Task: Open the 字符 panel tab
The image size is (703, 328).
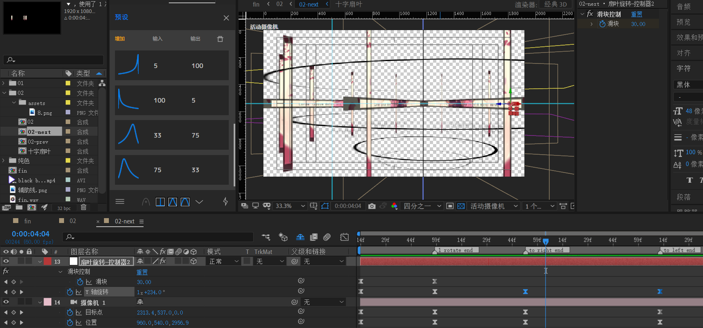Action: 683,68
